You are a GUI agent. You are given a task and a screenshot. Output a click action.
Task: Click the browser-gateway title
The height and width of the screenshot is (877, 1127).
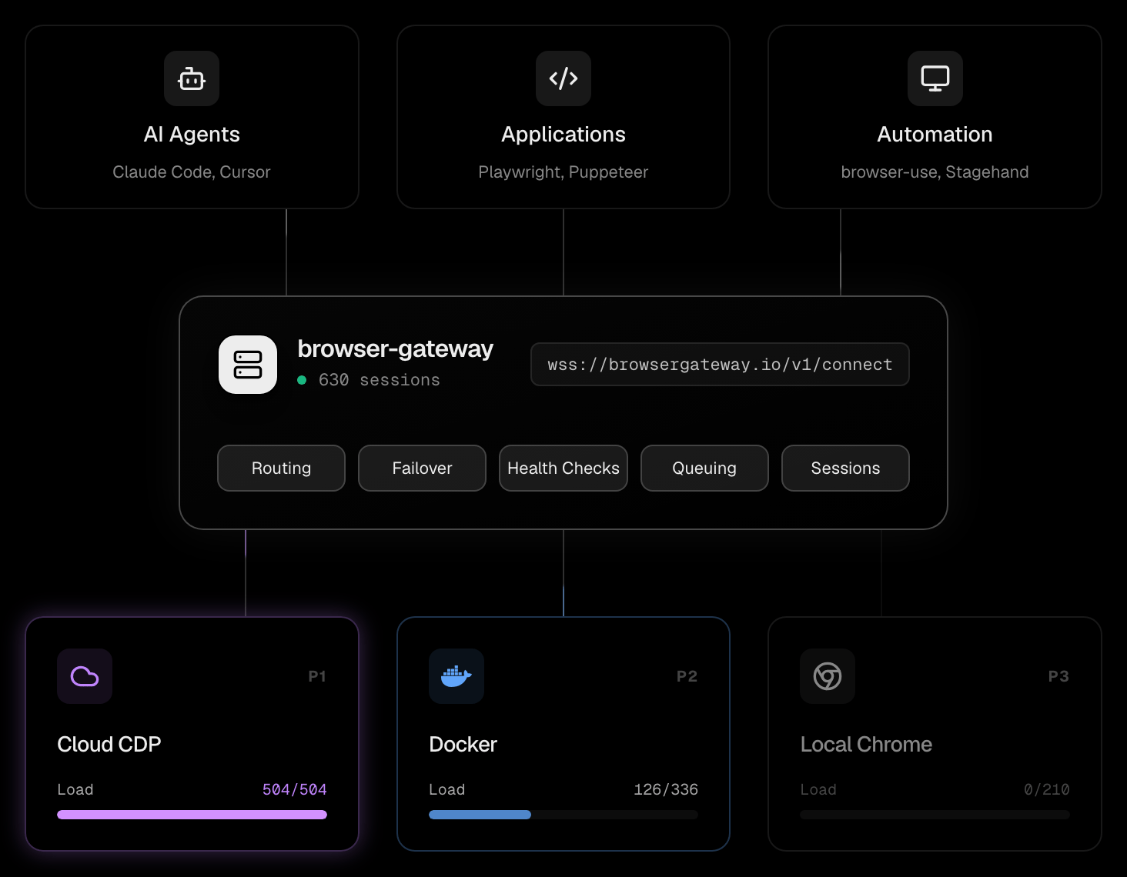coord(396,349)
